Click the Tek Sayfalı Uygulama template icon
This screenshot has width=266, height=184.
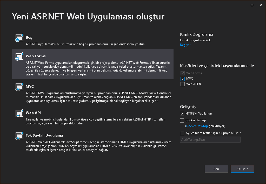point(19,136)
